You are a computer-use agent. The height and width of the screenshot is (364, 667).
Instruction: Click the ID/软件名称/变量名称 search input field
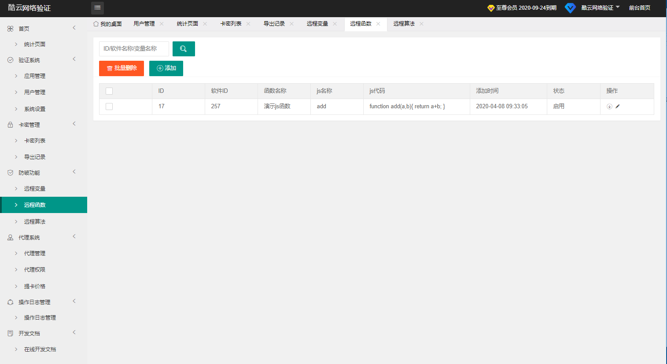click(x=133, y=48)
